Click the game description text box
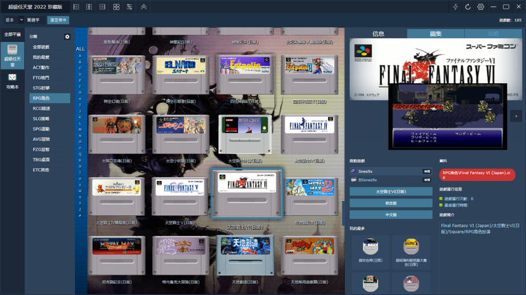526x295 pixels. coord(481,258)
